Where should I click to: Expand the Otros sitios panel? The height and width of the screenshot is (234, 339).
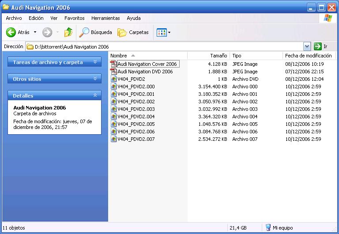pos(95,79)
